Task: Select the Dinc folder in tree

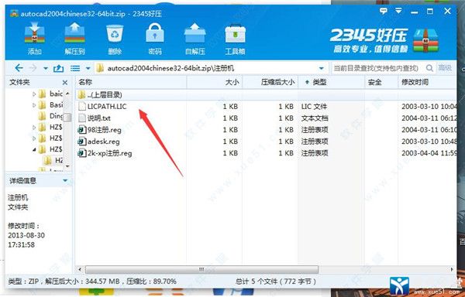Action: [50, 116]
